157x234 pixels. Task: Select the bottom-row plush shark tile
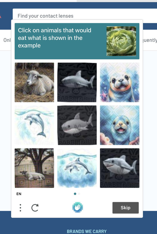(x=120, y=168)
